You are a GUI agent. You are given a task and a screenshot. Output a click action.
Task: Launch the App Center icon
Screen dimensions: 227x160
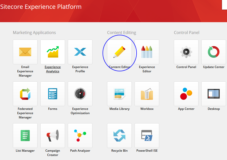pos(186,94)
